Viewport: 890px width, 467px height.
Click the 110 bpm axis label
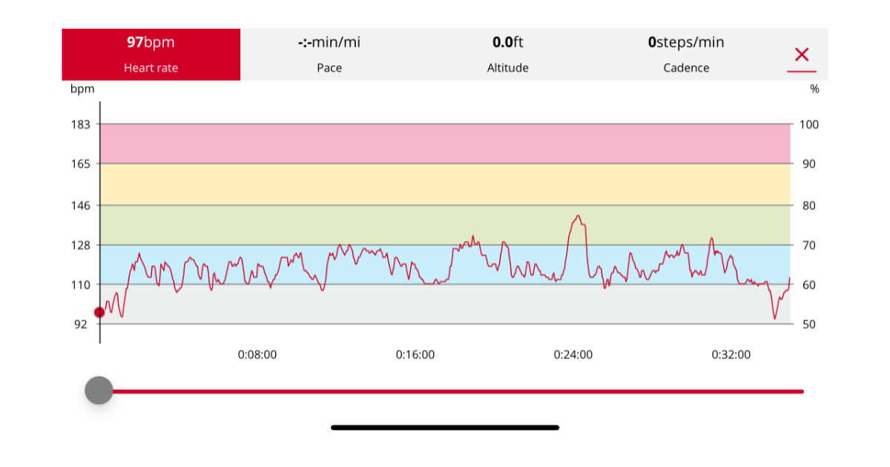[x=80, y=285]
